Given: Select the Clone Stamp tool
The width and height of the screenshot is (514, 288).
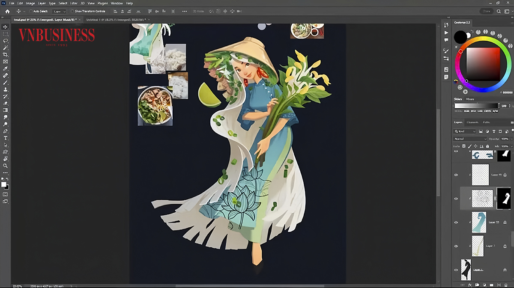Looking at the screenshot, I should click(6, 89).
